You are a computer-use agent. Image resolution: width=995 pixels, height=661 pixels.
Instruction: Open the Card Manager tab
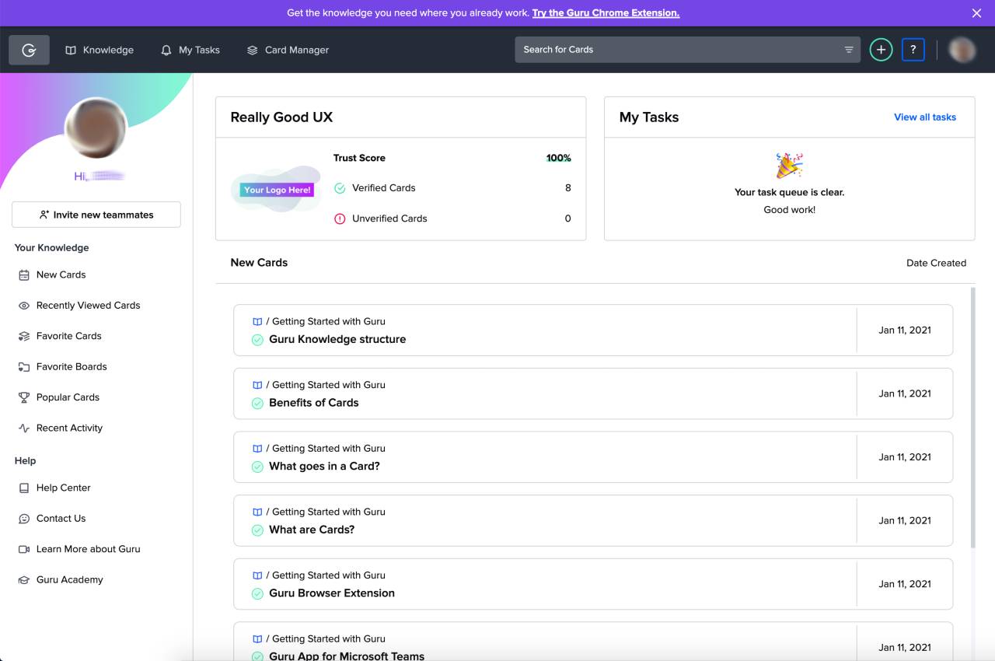(x=288, y=50)
